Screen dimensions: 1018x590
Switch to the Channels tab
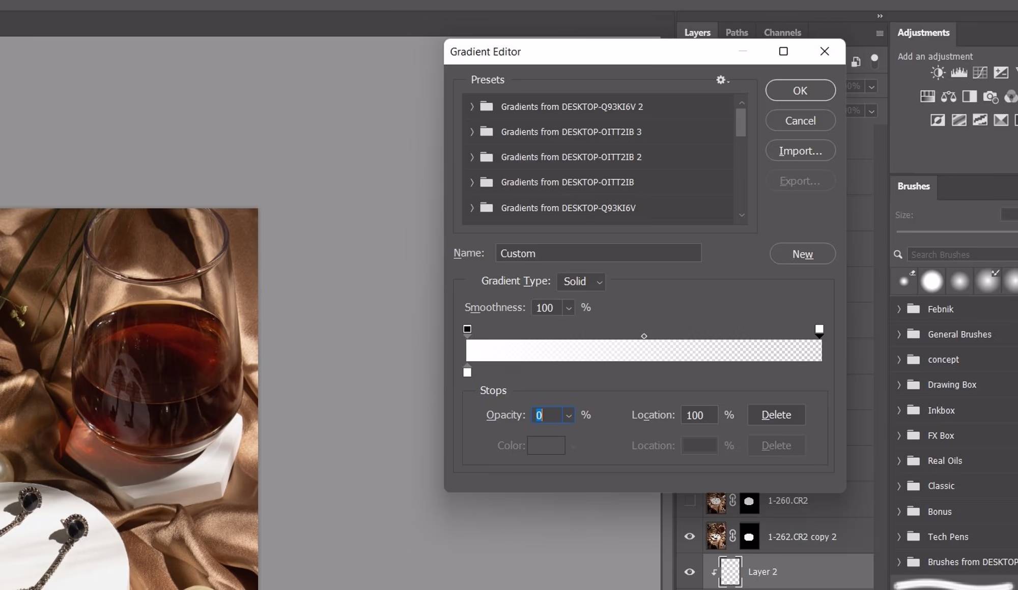point(782,33)
